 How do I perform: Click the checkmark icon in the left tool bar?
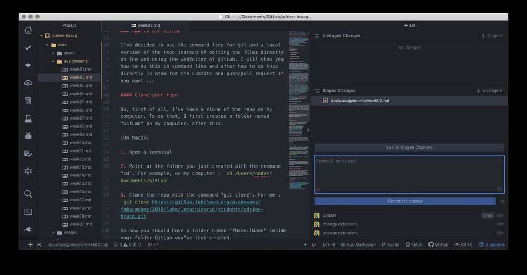[28, 48]
